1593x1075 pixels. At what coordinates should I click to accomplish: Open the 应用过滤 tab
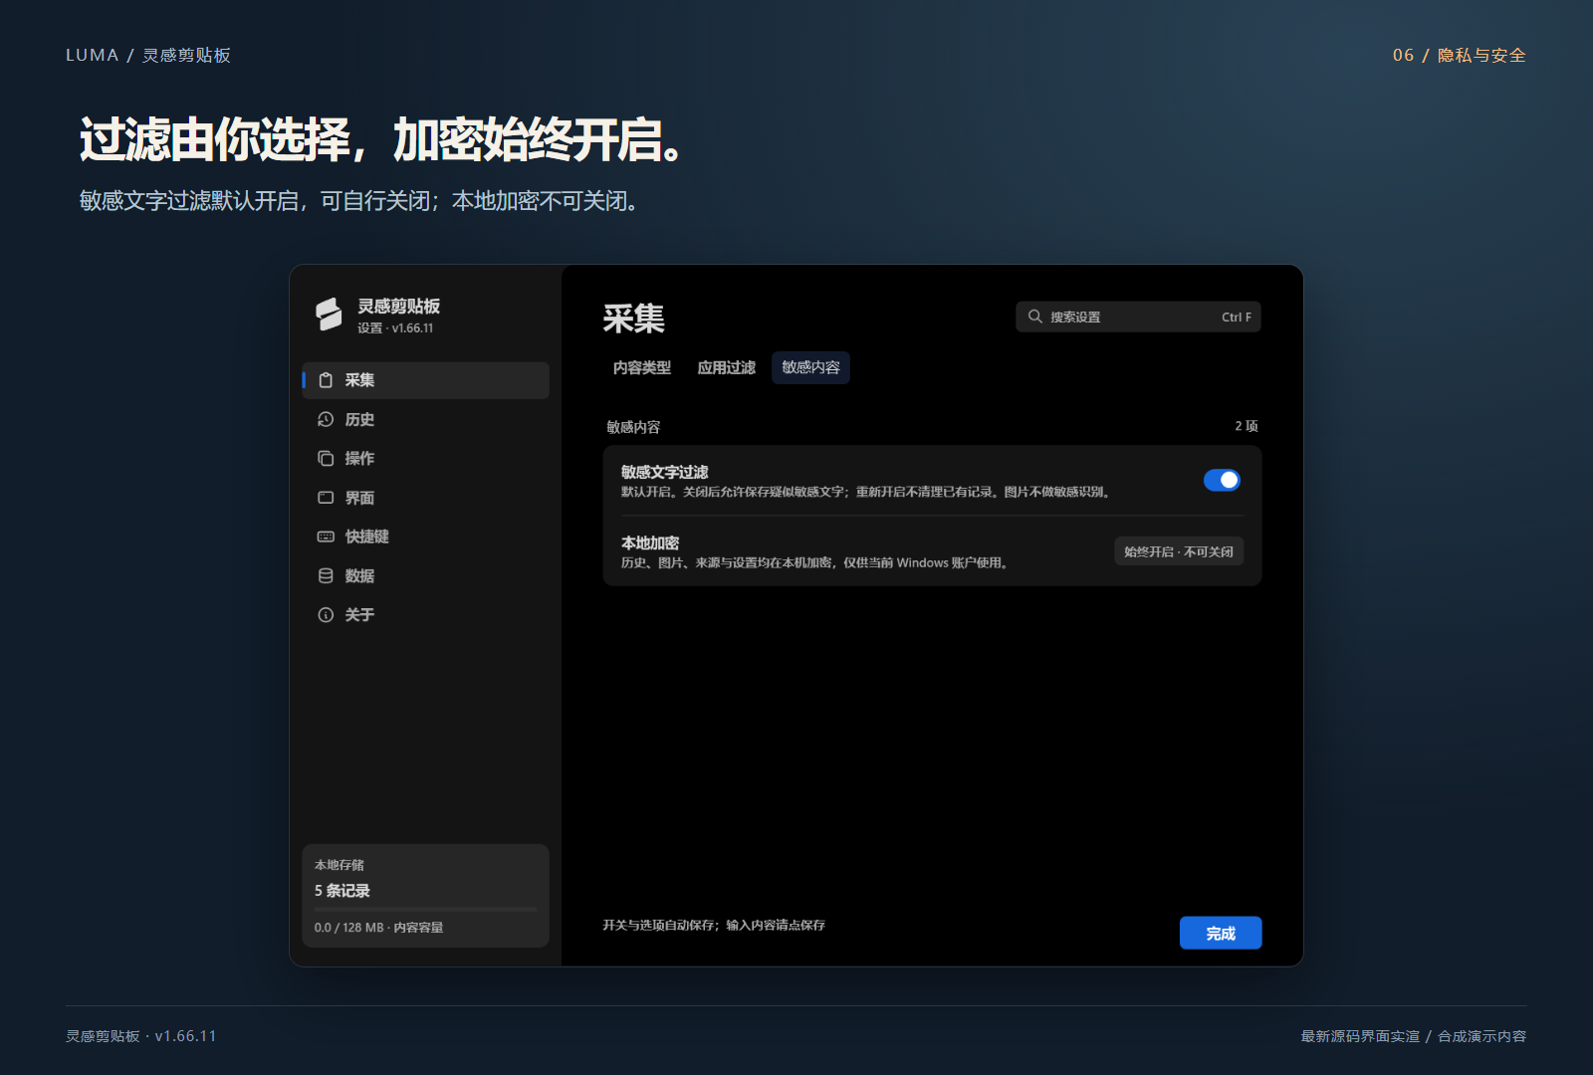pos(727,367)
